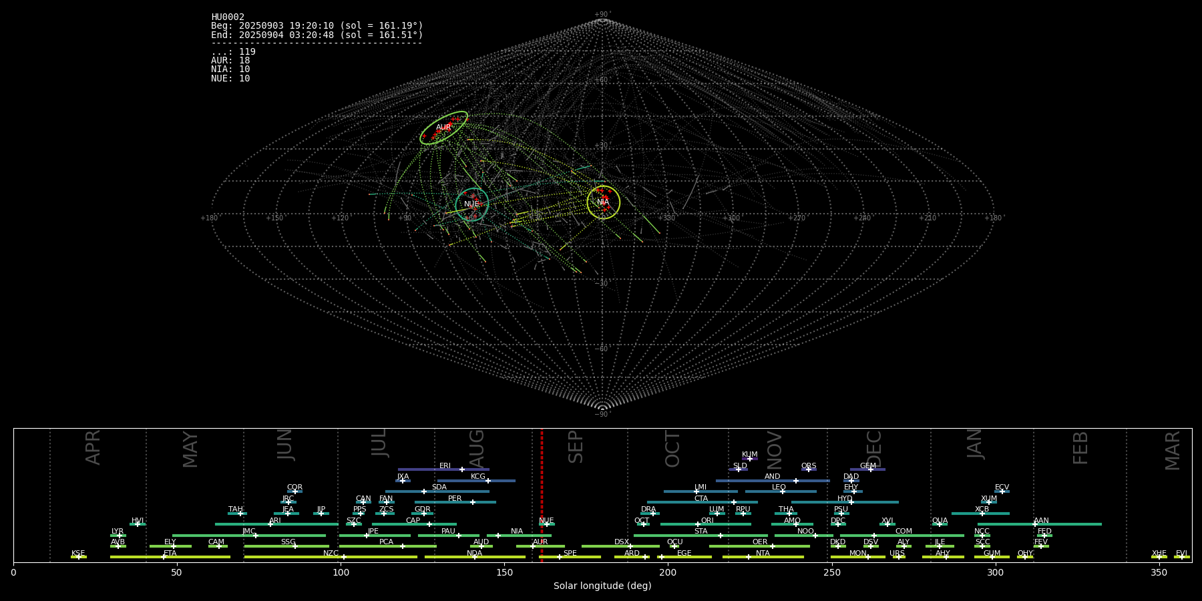Click the red dashed current solar longitude line
Viewport: 1202px width, 601px height.
[x=542, y=494]
